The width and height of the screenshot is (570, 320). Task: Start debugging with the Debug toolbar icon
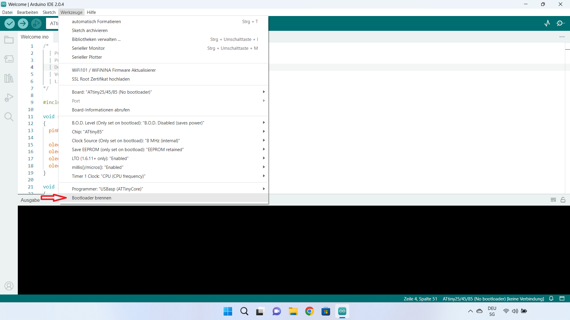36,23
